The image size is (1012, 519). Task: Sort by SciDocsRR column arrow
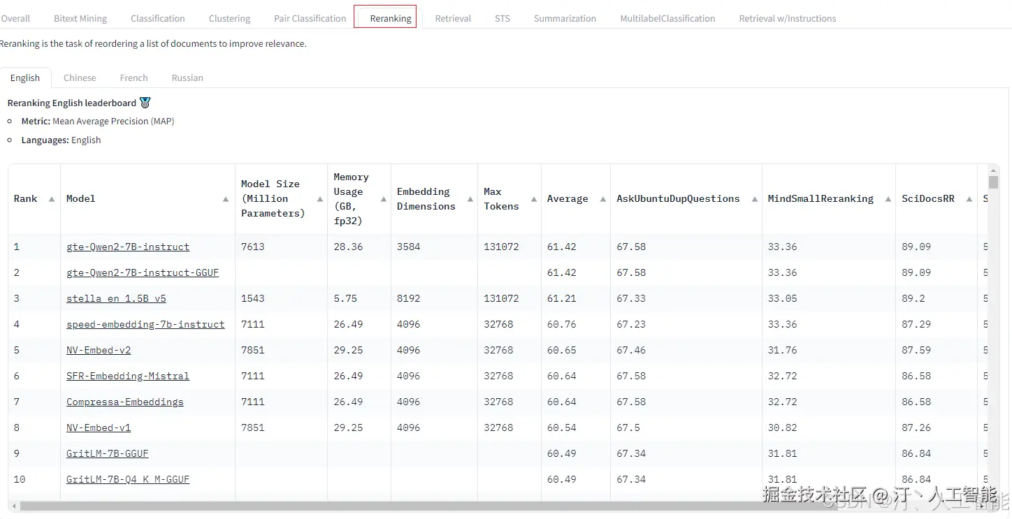(969, 199)
